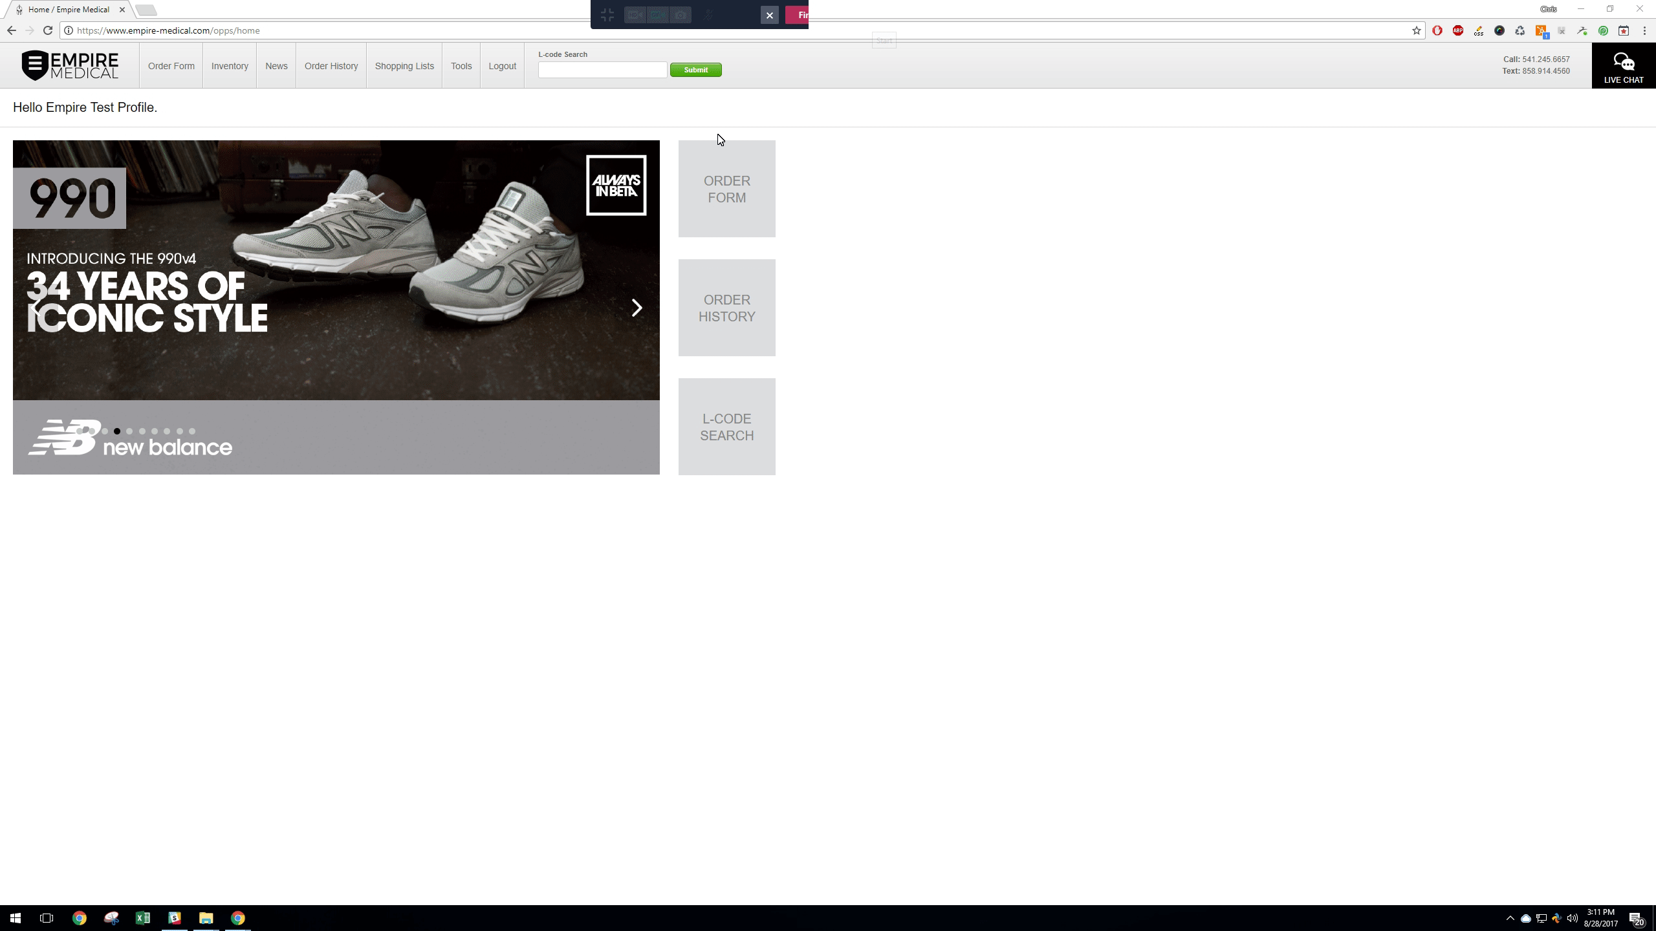This screenshot has height=931, width=1656.
Task: Open the Shopping Lists nav item
Action: 404,66
